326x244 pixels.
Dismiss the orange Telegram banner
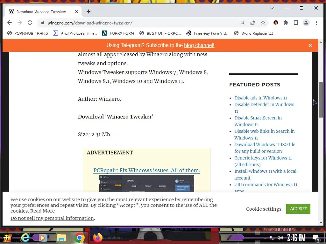(310, 45)
